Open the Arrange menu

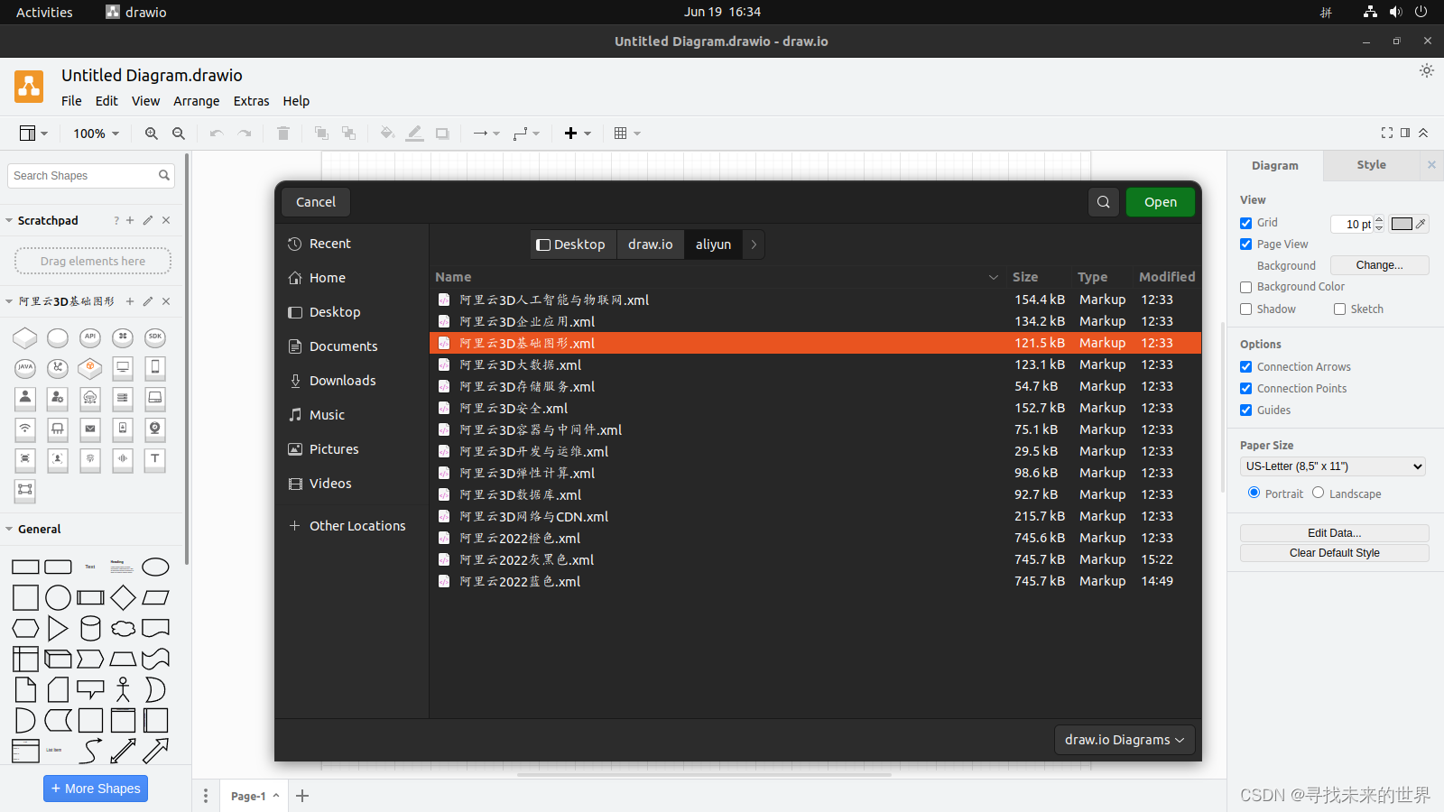[197, 101]
